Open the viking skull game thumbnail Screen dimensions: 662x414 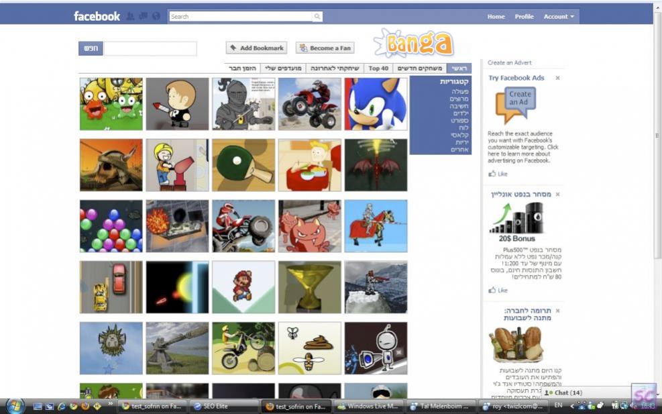(x=111, y=165)
